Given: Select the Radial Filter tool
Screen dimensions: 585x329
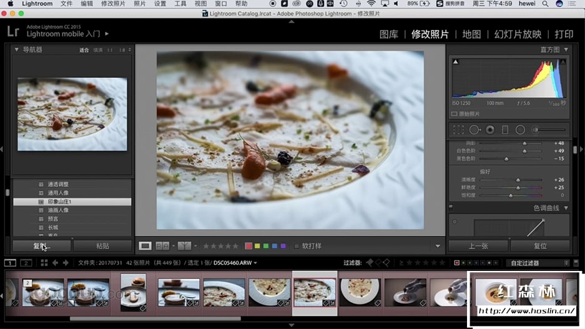Looking at the screenshot, I should point(520,130).
